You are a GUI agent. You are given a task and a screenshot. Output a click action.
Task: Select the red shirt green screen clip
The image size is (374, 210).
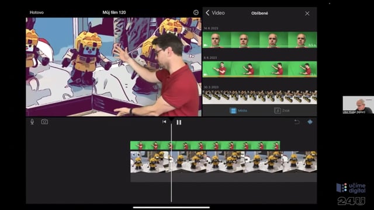point(259,69)
